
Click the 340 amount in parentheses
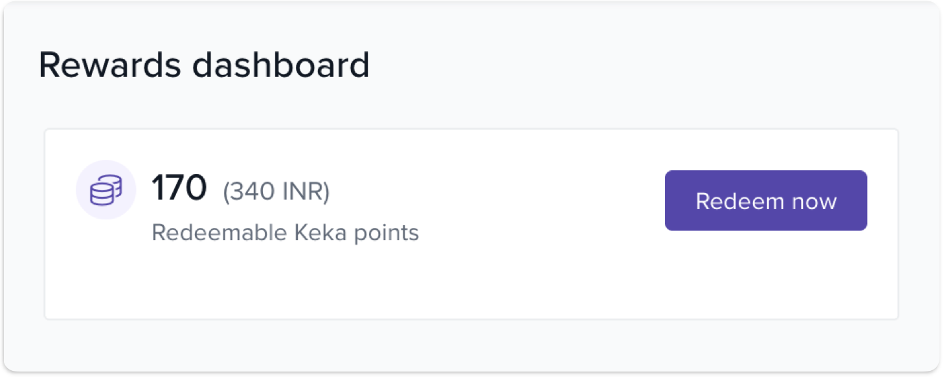point(251,192)
